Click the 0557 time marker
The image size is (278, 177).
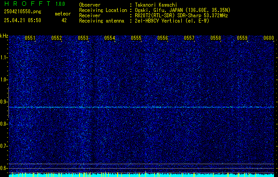click(189, 38)
